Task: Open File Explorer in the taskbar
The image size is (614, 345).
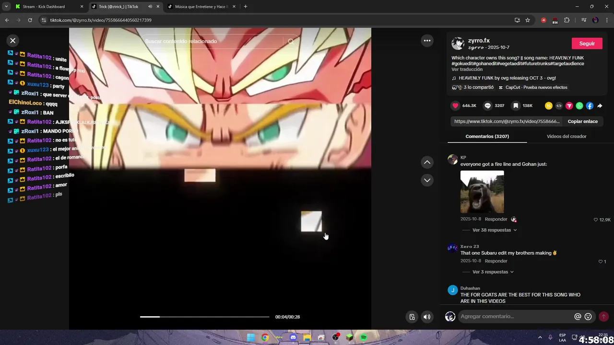Action: point(307,337)
